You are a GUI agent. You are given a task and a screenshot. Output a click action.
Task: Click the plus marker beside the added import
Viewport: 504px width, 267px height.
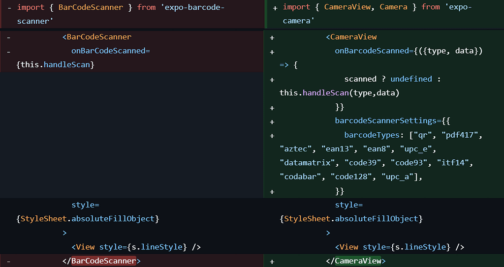[x=274, y=7]
